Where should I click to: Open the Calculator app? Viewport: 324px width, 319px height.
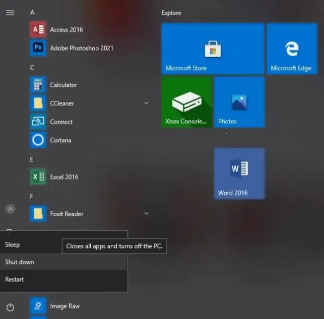[89, 85]
